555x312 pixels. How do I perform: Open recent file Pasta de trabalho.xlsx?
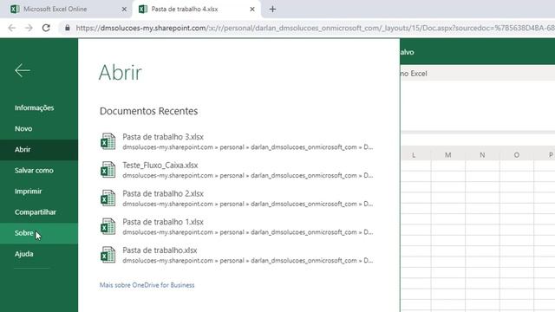pos(160,250)
